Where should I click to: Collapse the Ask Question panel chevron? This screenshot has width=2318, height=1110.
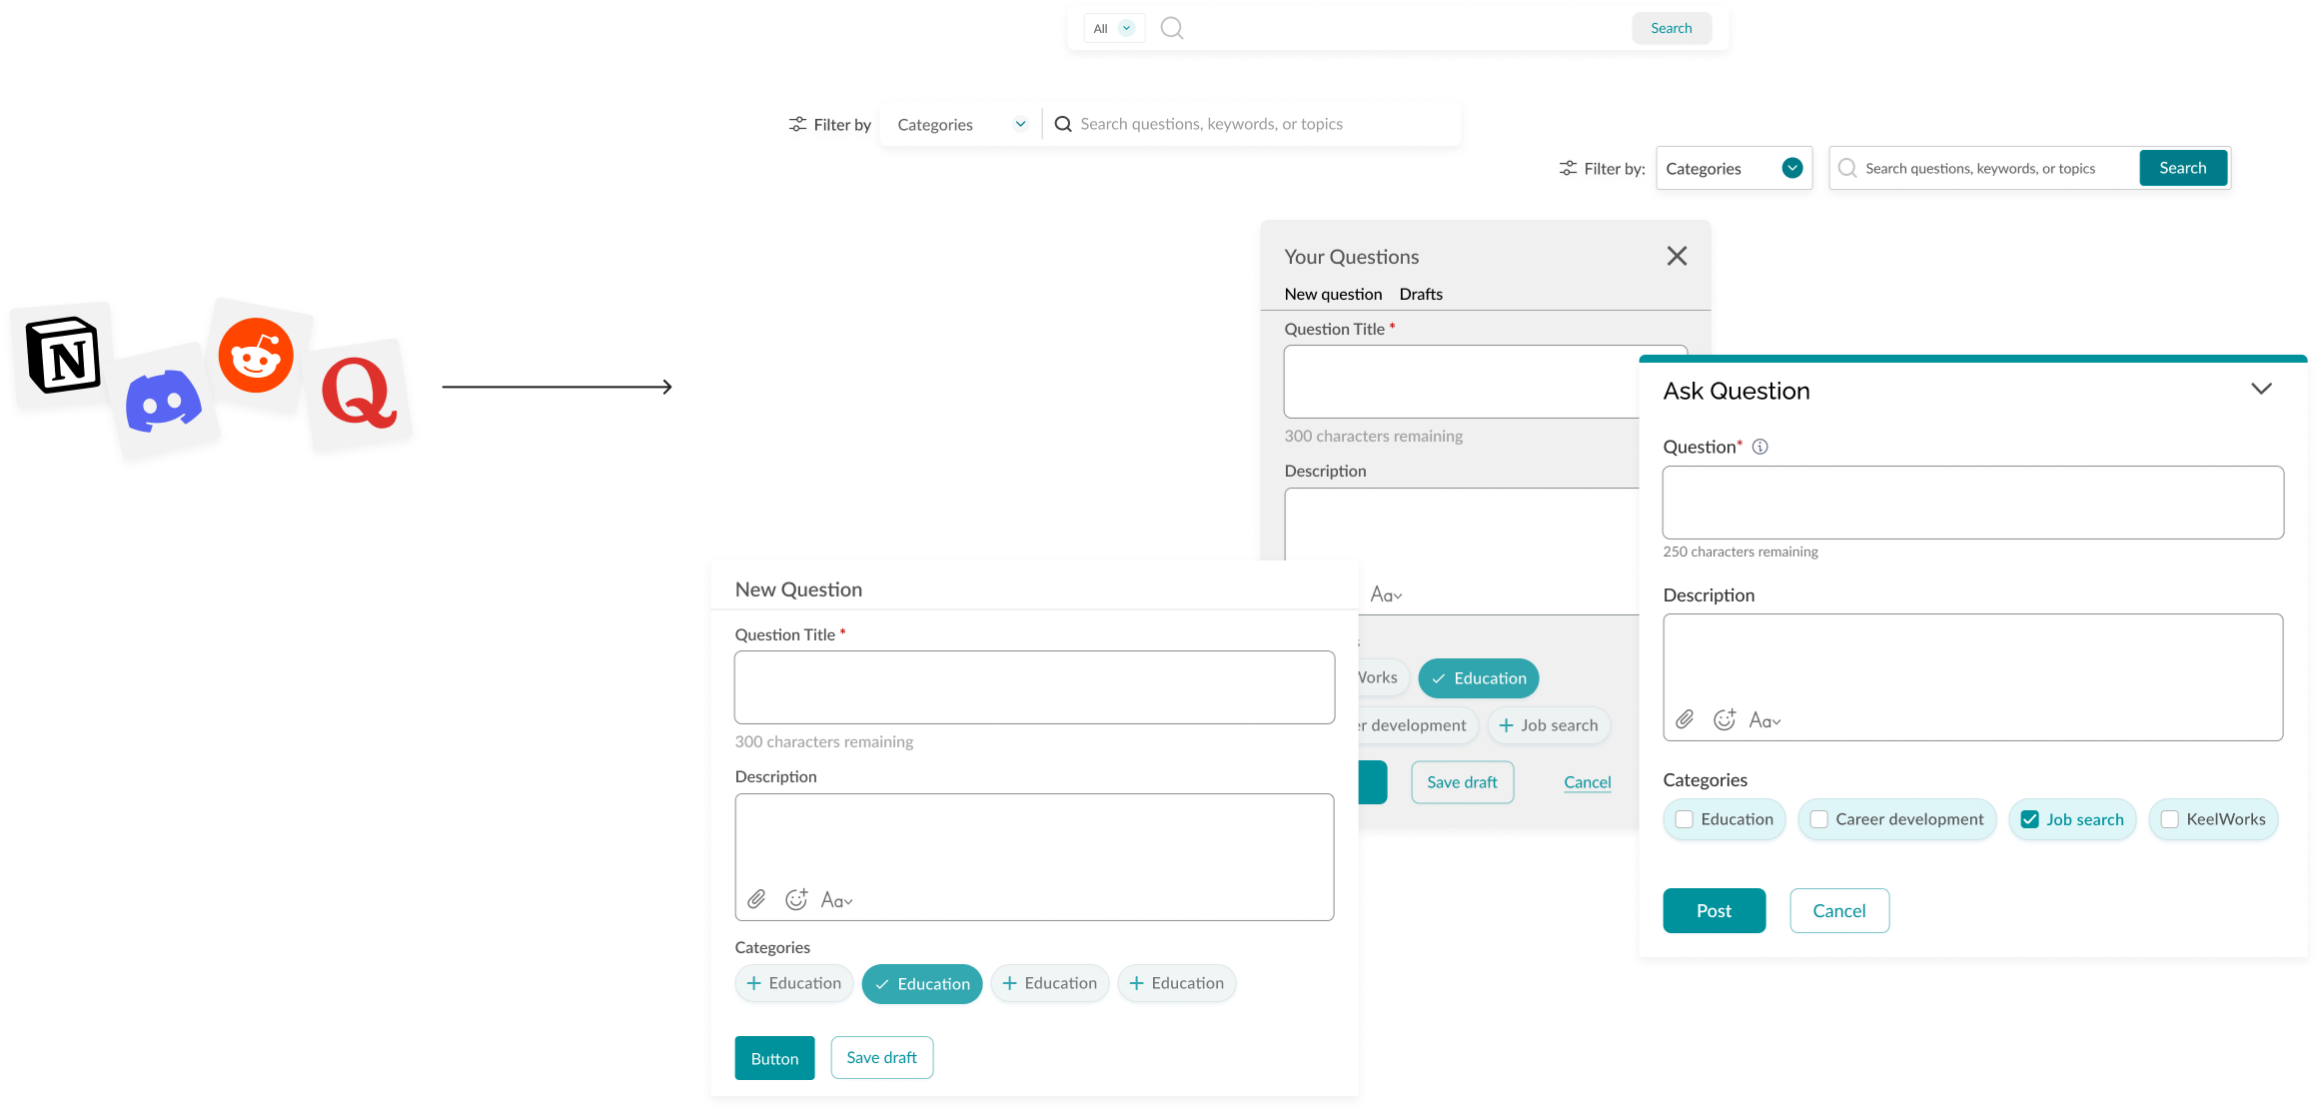coord(2262,389)
